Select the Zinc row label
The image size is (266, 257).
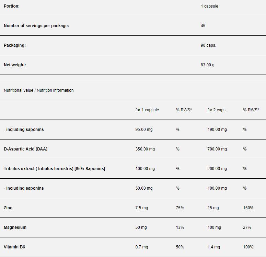pyautogui.click(x=8, y=208)
